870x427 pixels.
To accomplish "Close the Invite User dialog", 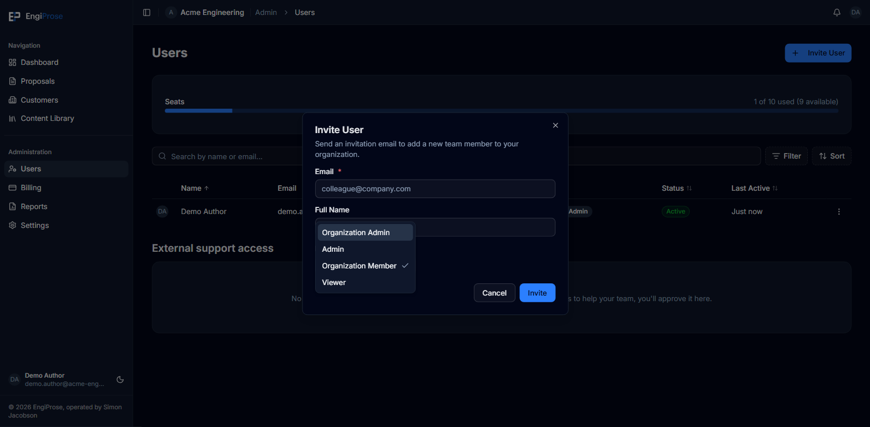I will click(555, 125).
